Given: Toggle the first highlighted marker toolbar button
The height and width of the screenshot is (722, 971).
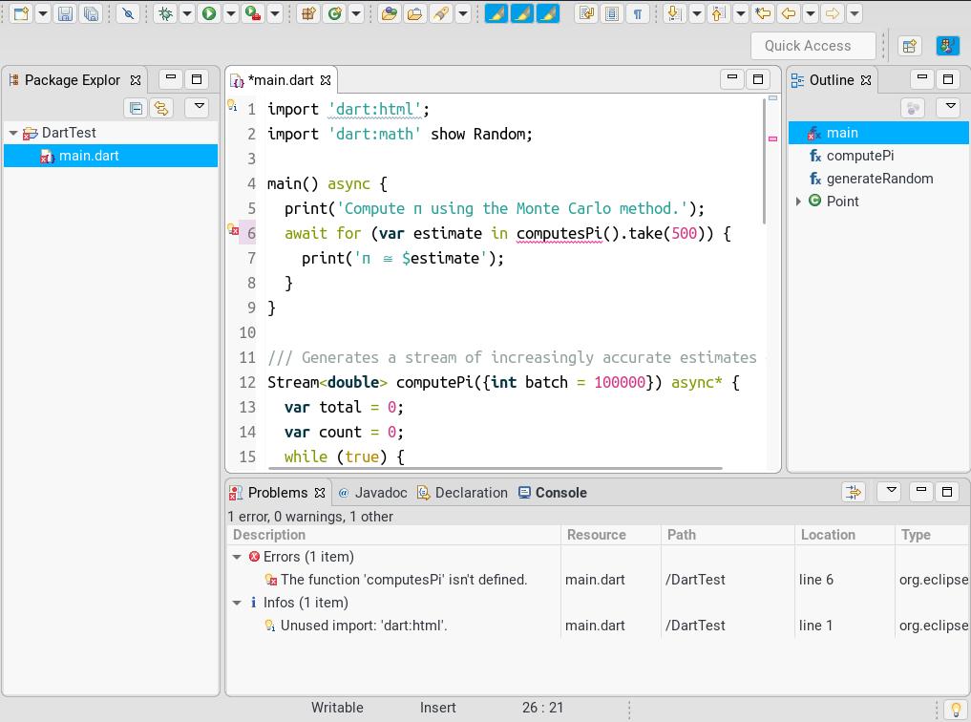Looking at the screenshot, I should tap(496, 13).
